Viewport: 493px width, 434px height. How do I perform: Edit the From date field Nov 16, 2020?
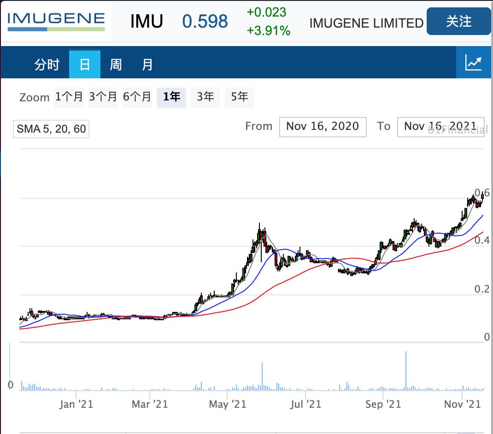point(323,127)
